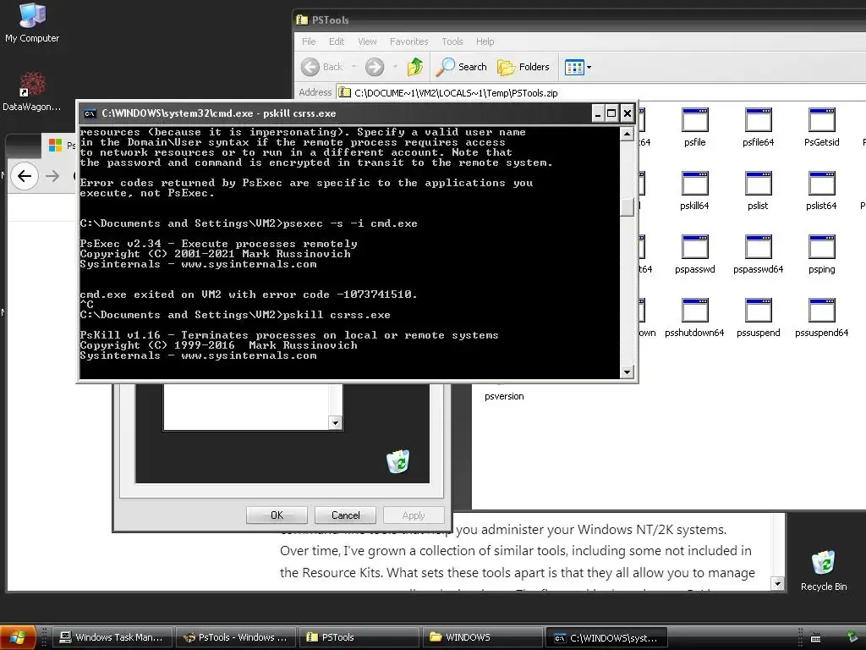Image resolution: width=866 pixels, height=650 pixels.
Task: Open the Recycle Bin on desktop
Action: tap(824, 570)
